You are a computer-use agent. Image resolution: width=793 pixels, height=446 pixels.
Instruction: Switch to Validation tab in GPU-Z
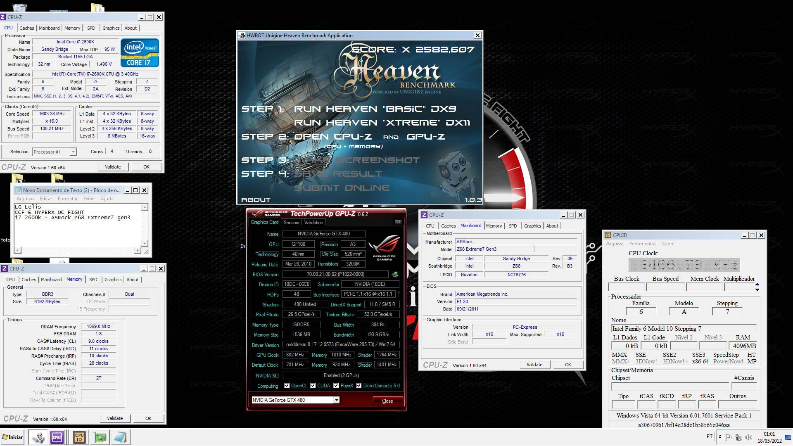(x=313, y=223)
